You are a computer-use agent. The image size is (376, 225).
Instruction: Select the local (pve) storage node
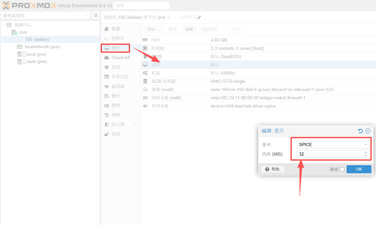pyautogui.click(x=36, y=54)
